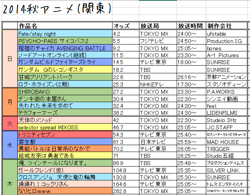Click the シンエイ動画 studio cell
250x195 pixels.
click(x=227, y=99)
